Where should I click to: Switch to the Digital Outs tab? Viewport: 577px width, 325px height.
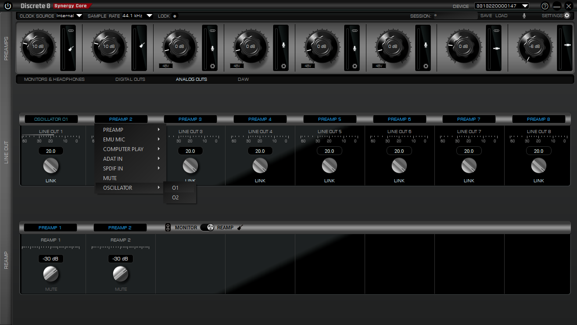[x=130, y=79]
